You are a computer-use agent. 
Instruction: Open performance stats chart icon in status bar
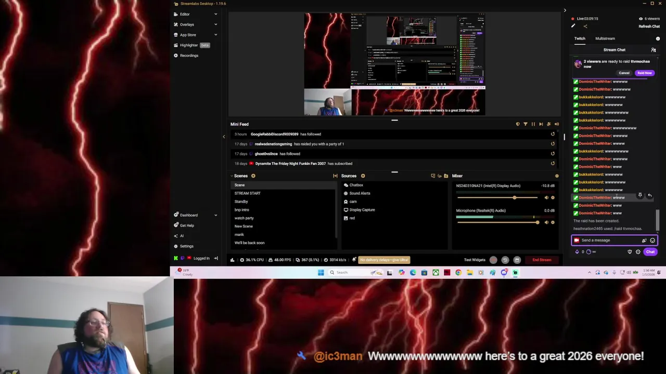(232, 260)
